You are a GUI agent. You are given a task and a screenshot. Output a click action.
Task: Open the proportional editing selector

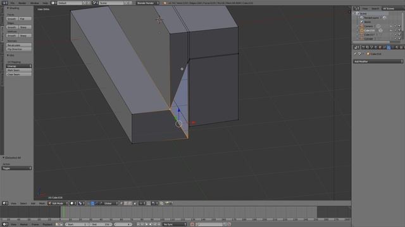coord(142,203)
